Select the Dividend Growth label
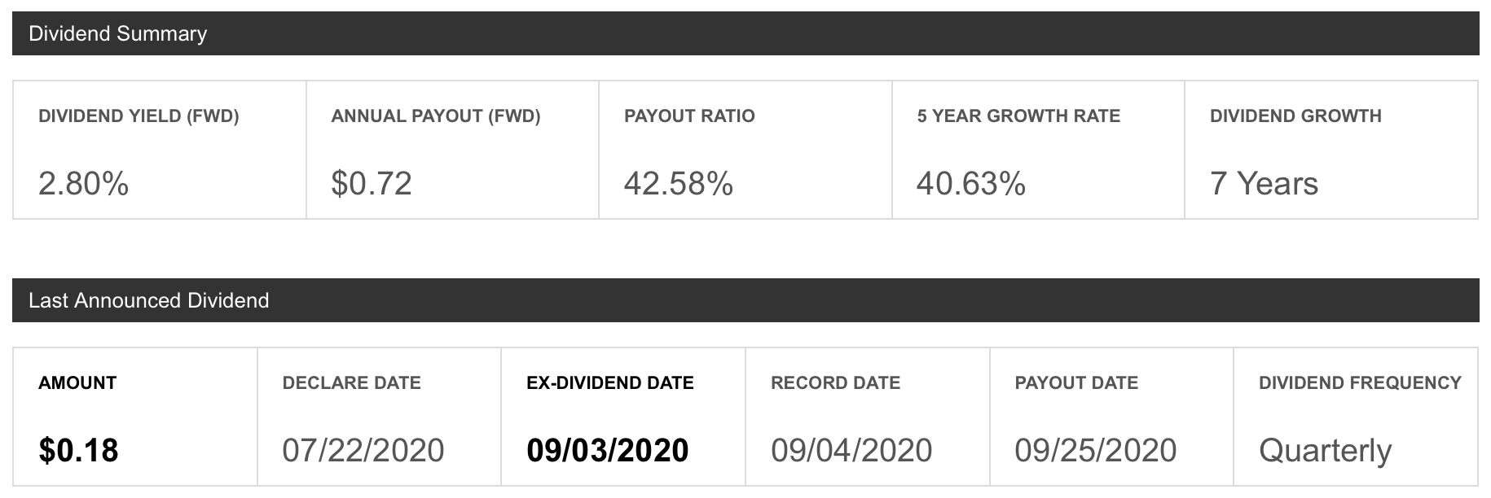 [1295, 116]
